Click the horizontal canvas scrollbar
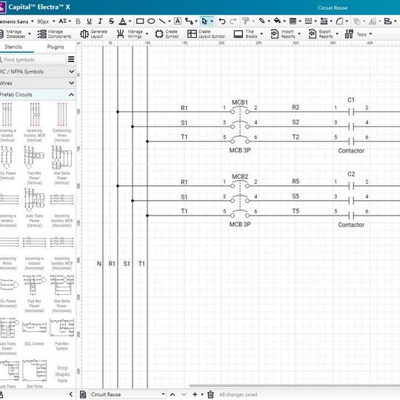This screenshot has width=400, height=400. (294, 386)
